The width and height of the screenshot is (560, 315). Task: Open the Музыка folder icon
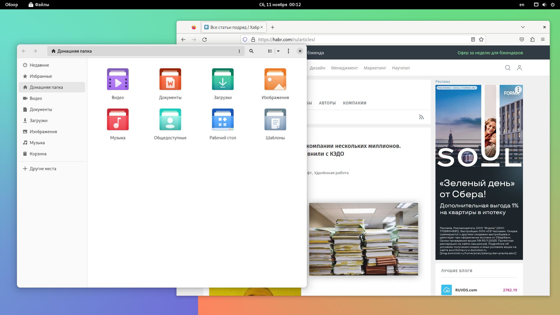(118, 120)
